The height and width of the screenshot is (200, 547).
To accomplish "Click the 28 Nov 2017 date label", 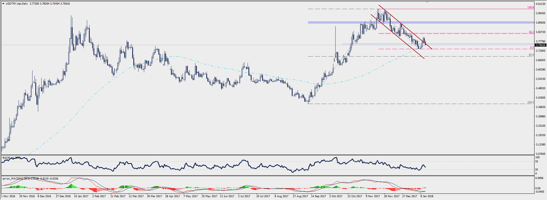I will [x=392, y=196].
